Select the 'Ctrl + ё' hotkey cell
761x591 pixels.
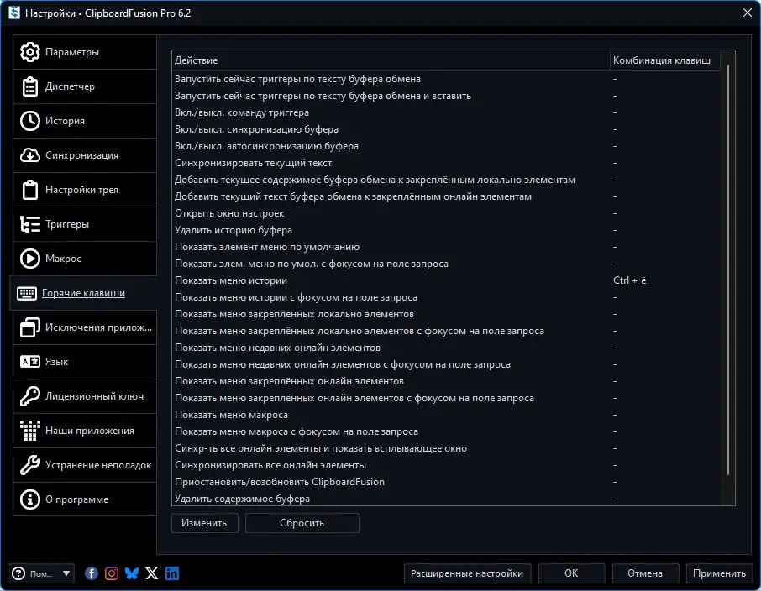coord(629,280)
